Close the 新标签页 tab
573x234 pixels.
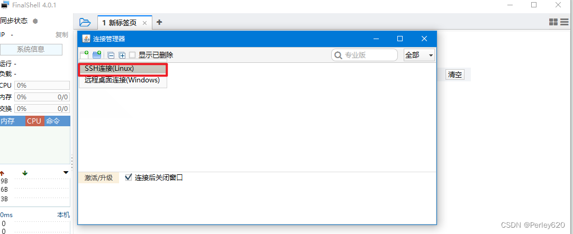pos(144,23)
